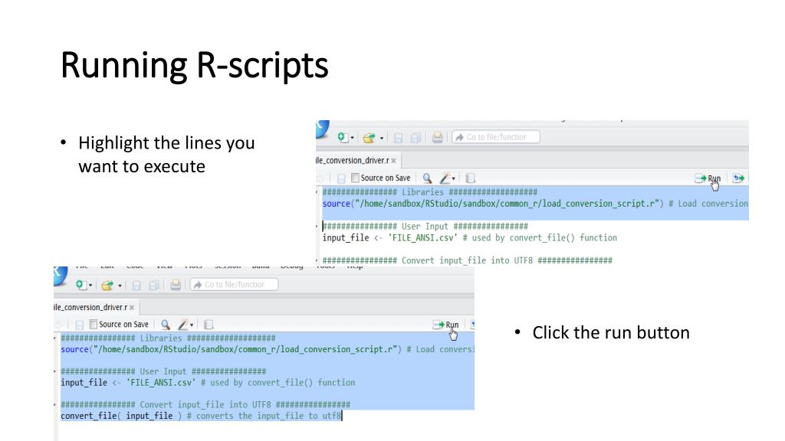The image size is (785, 441).
Task: Click convert_file( input_file ) line, lower screenshot
Action: click(x=201, y=416)
